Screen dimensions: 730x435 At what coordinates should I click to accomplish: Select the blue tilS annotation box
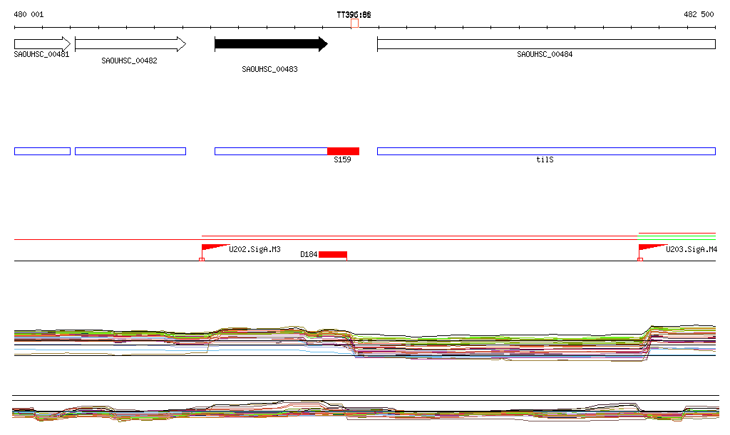click(546, 151)
